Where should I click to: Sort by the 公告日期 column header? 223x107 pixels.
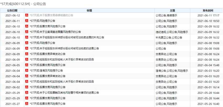tap(12, 10)
